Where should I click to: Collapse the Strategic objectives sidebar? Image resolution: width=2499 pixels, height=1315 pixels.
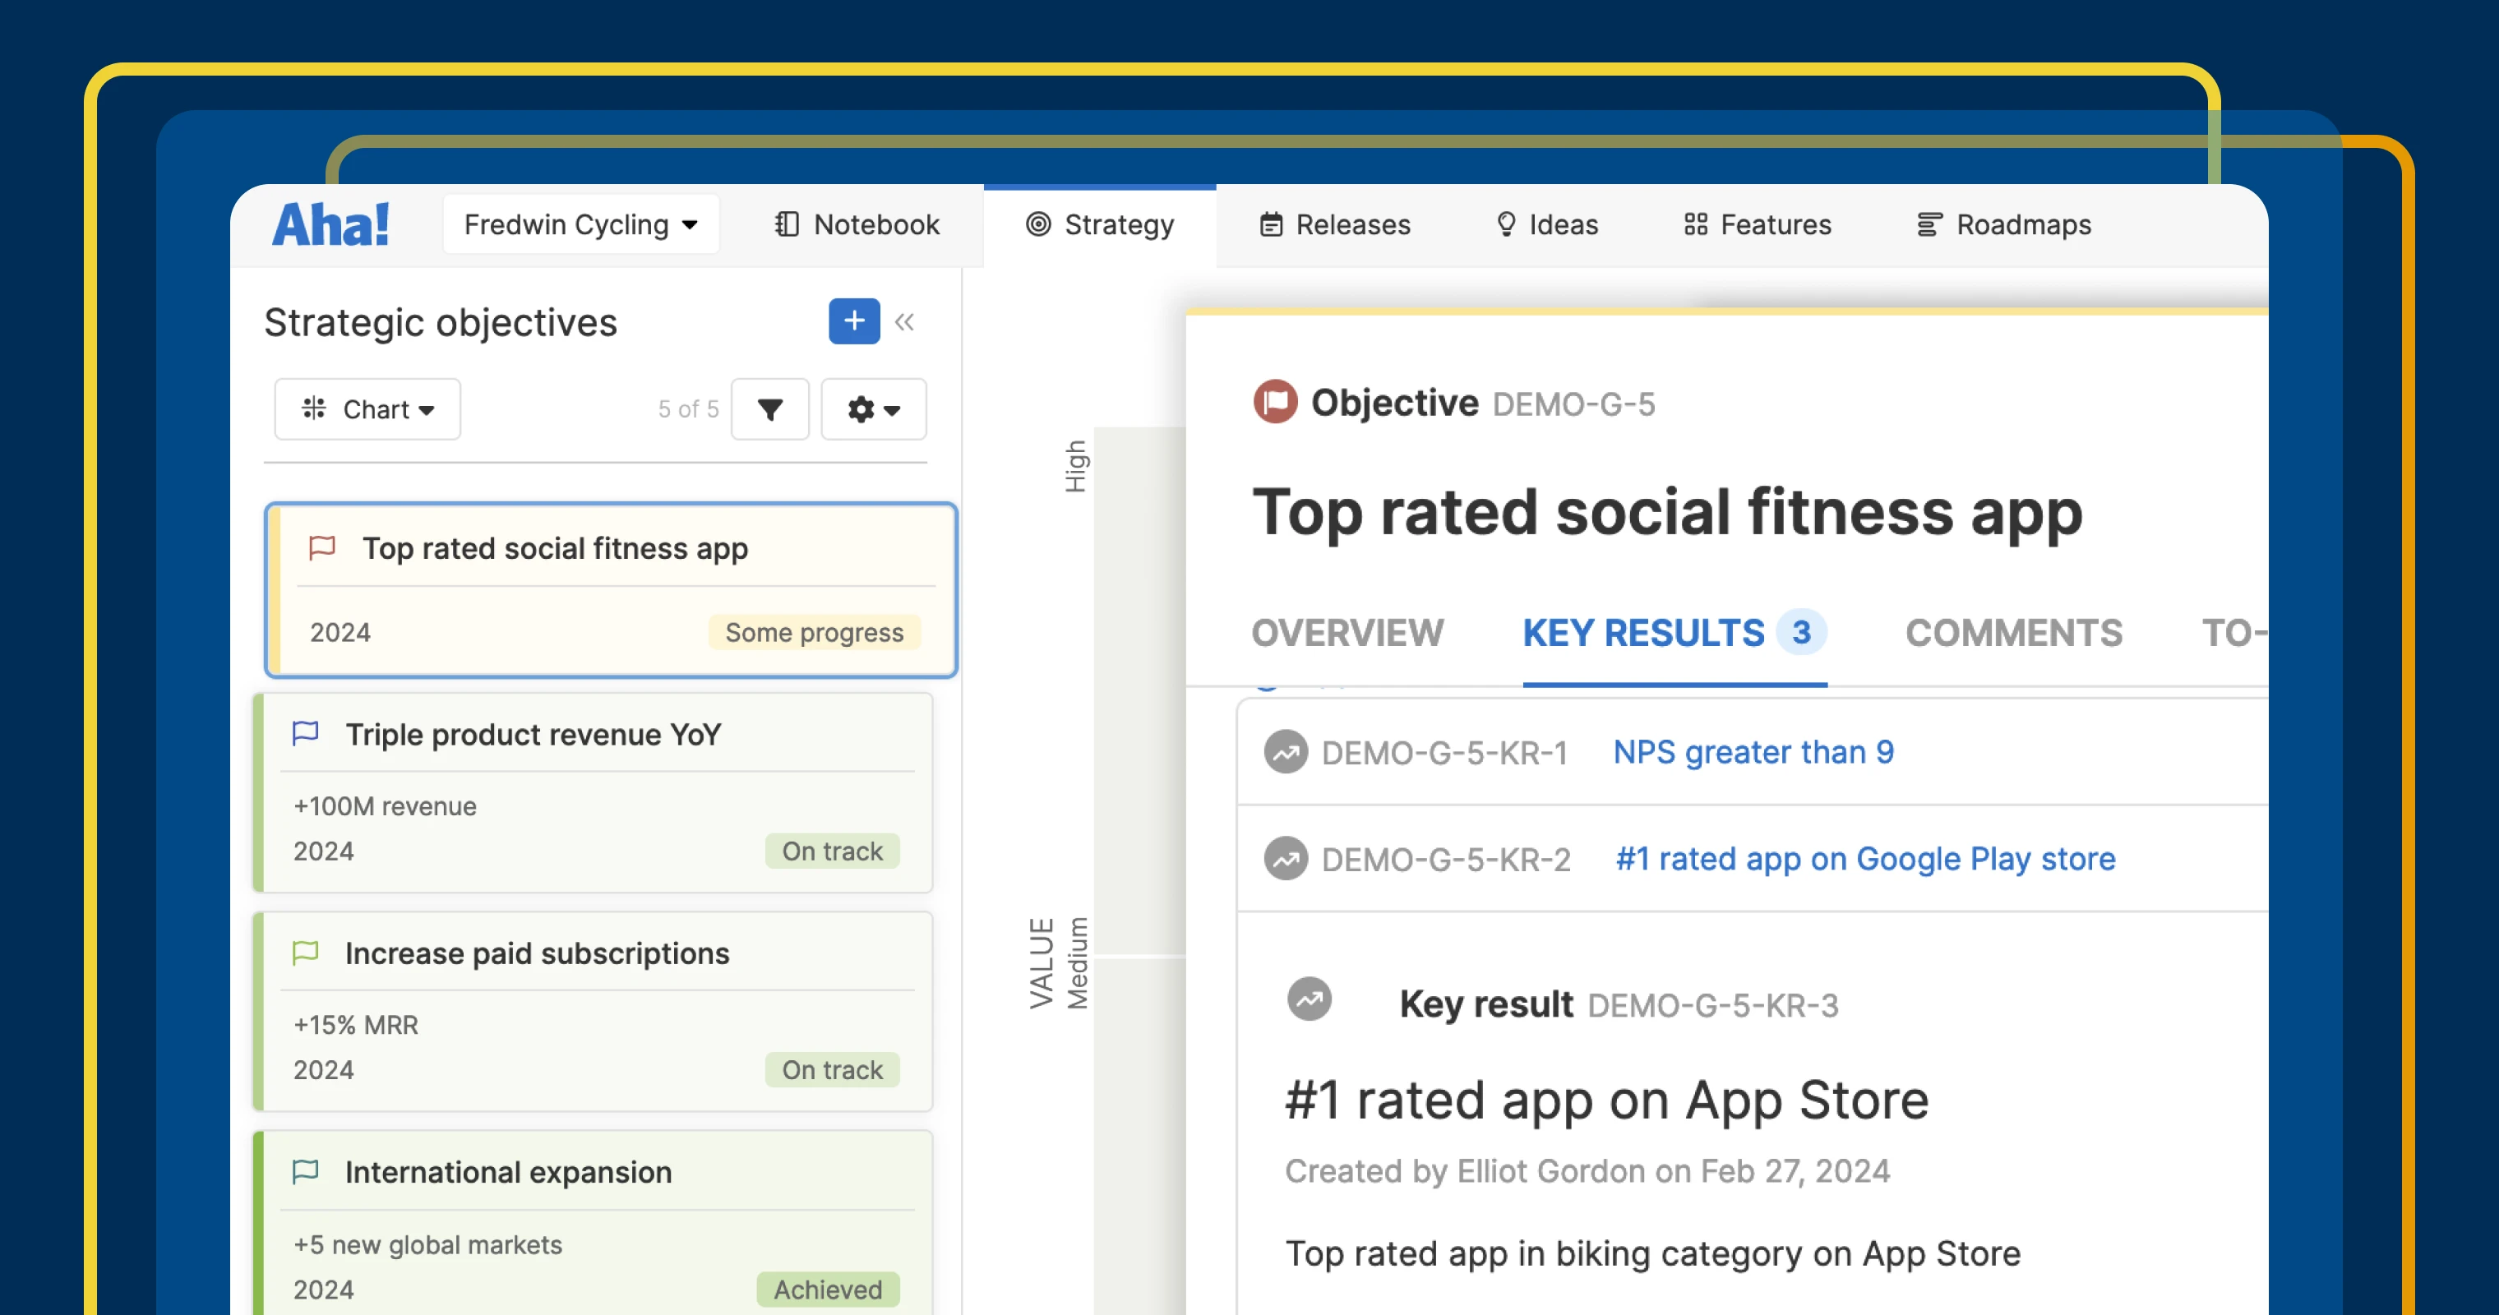tap(904, 322)
